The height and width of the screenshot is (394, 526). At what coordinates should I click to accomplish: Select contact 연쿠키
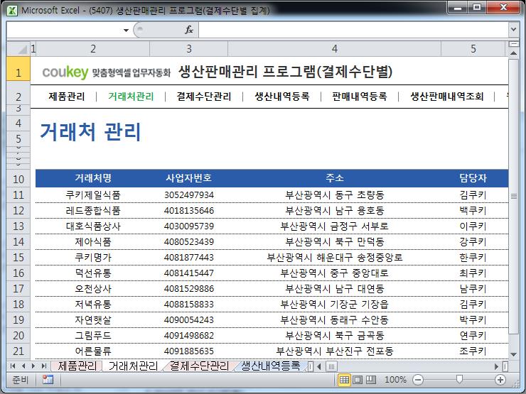tap(473, 335)
